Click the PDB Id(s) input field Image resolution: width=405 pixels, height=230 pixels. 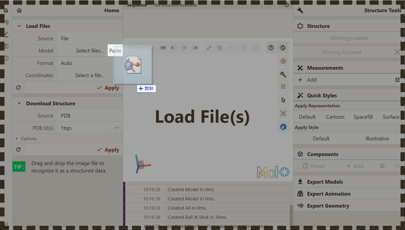tap(85, 128)
